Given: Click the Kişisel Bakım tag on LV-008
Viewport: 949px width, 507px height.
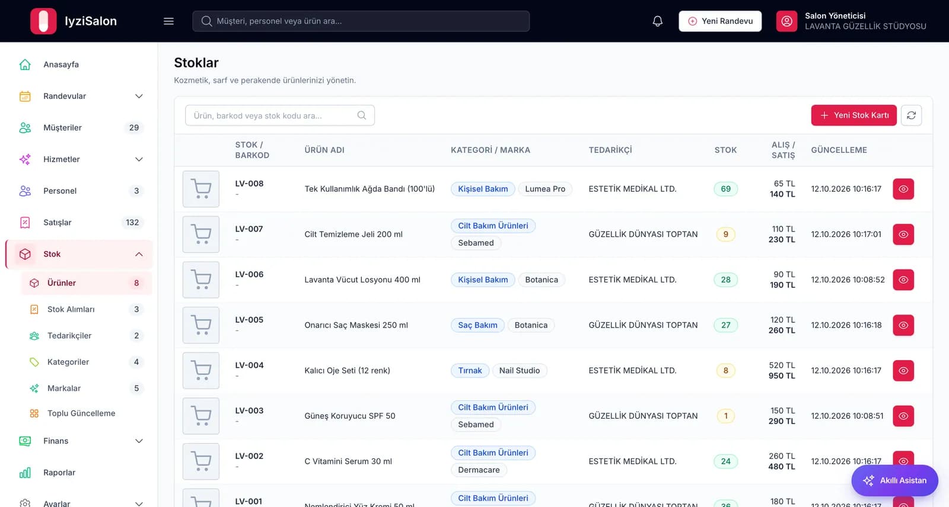Looking at the screenshot, I should point(483,189).
